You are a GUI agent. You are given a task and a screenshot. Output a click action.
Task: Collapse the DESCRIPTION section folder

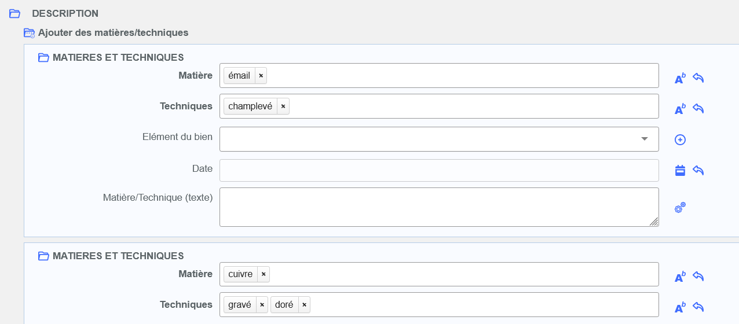click(15, 14)
